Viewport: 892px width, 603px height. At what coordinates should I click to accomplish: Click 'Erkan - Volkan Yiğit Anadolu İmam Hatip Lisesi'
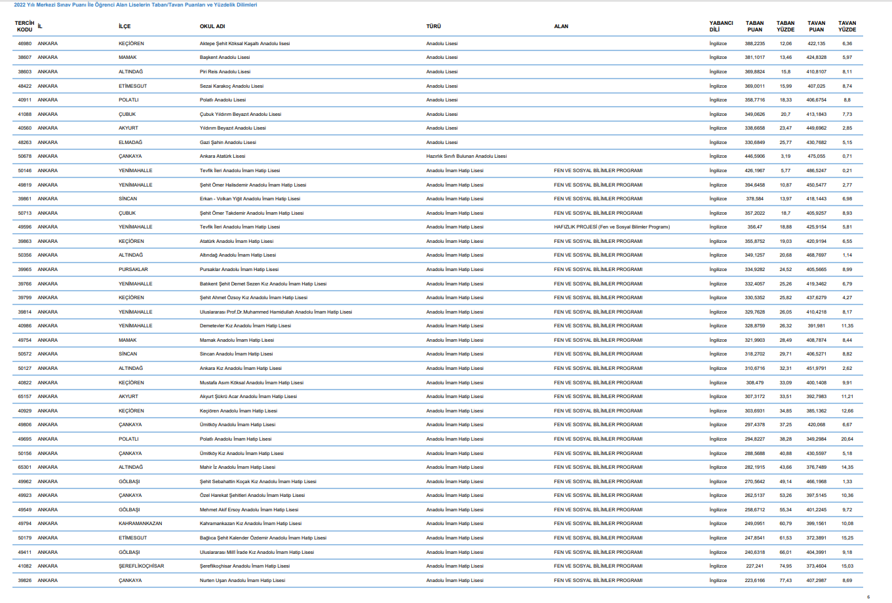(250, 199)
